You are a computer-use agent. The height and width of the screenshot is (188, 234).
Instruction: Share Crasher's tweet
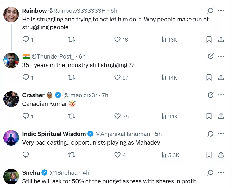(x=221, y=116)
